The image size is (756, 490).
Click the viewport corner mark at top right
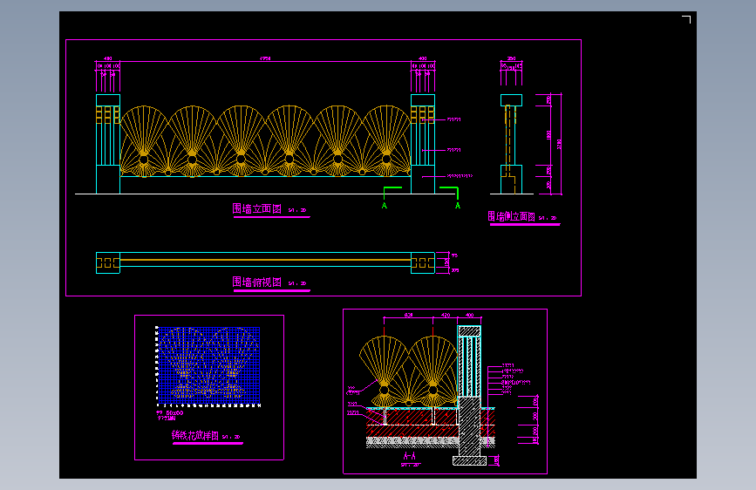[686, 19]
